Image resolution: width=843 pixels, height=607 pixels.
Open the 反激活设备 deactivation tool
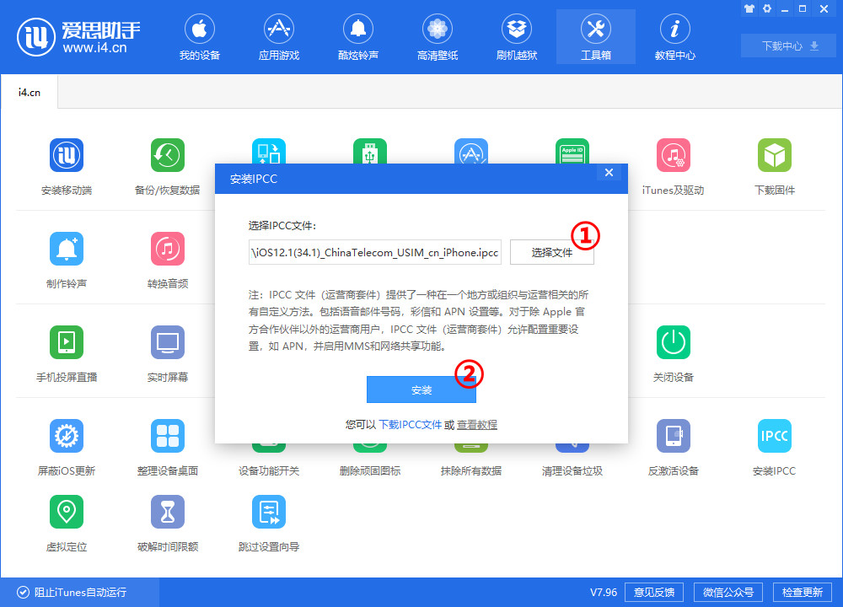coord(673,436)
